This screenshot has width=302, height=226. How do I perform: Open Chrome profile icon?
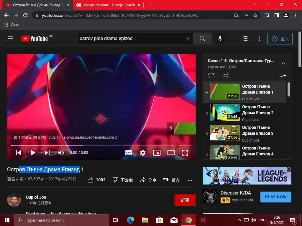coord(286,15)
